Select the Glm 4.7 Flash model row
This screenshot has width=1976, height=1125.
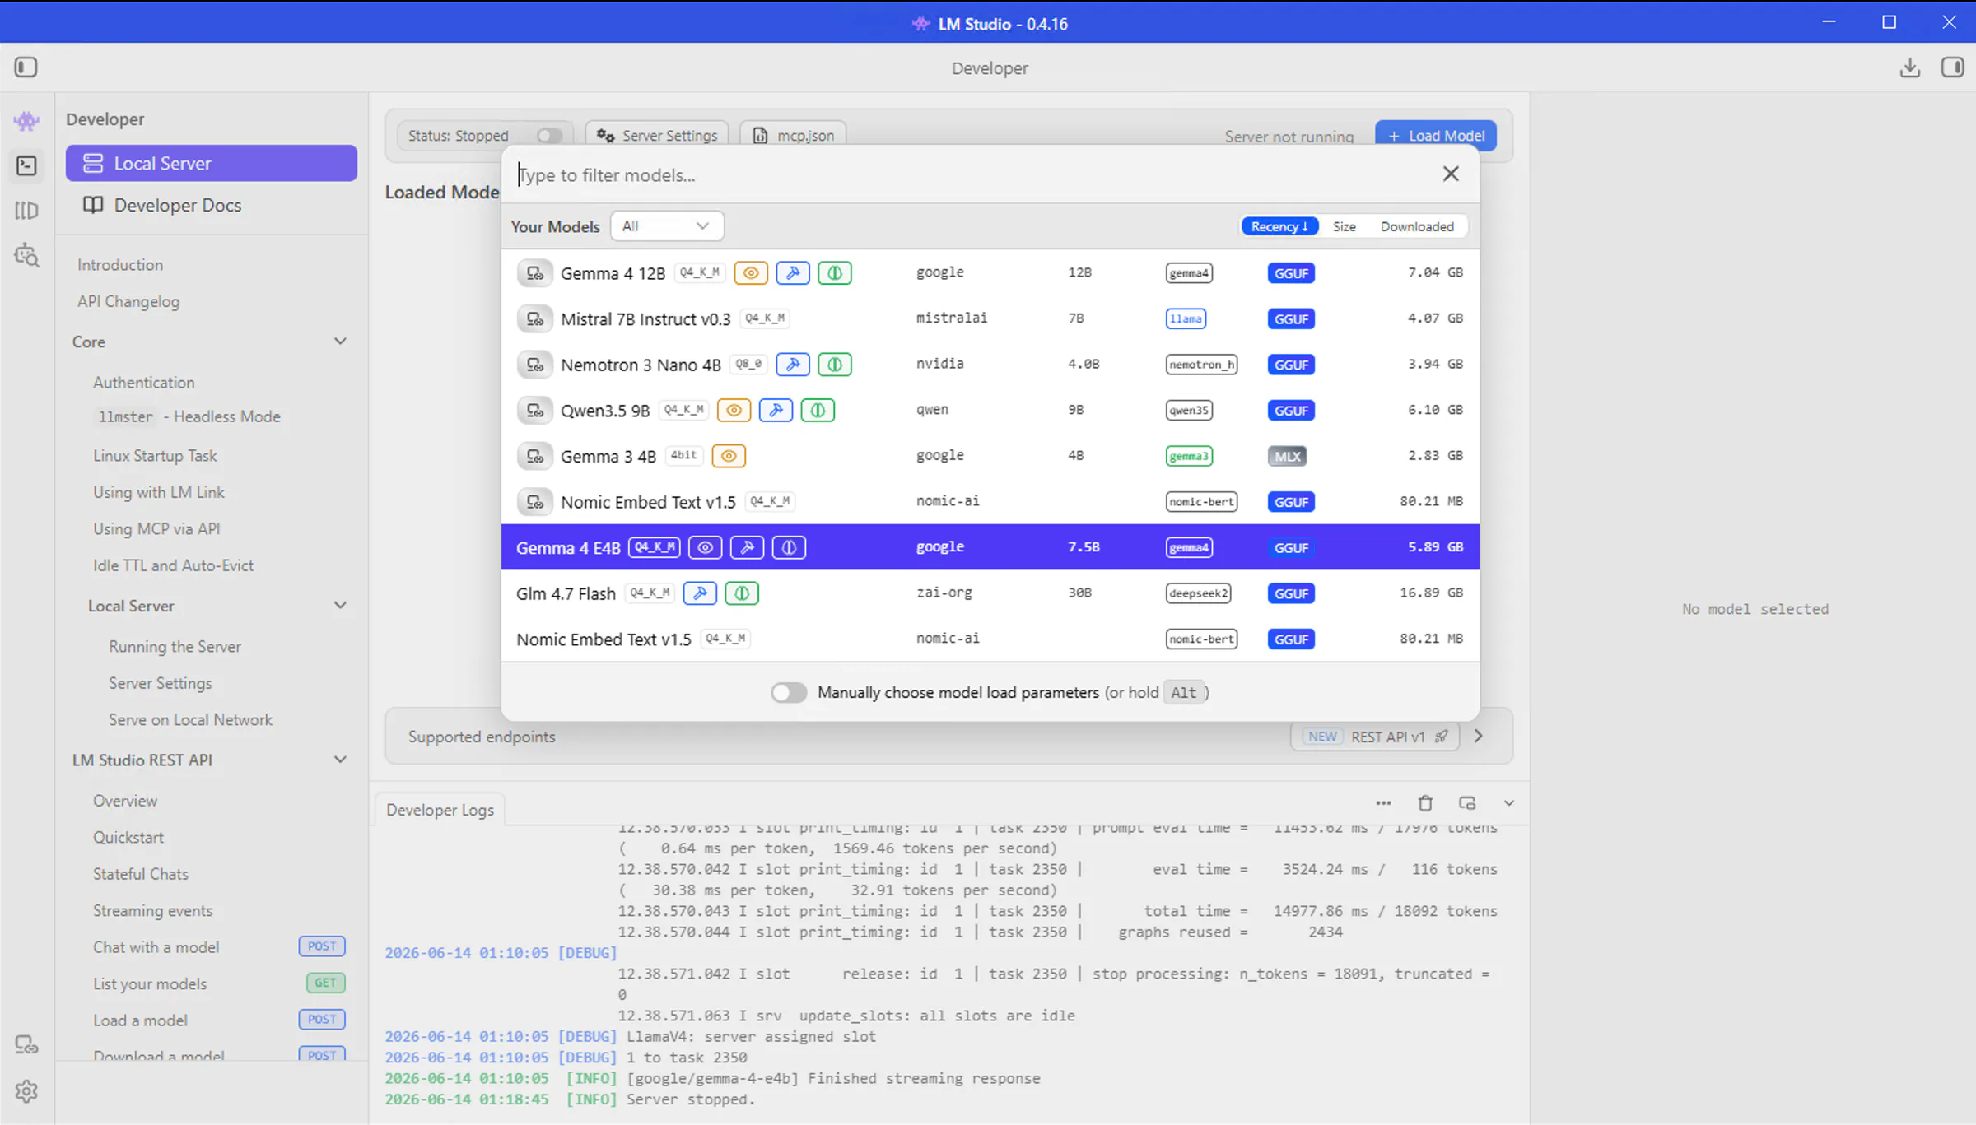click(990, 593)
